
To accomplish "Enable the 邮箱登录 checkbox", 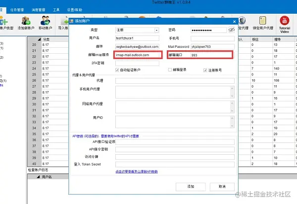I will 170,70.
